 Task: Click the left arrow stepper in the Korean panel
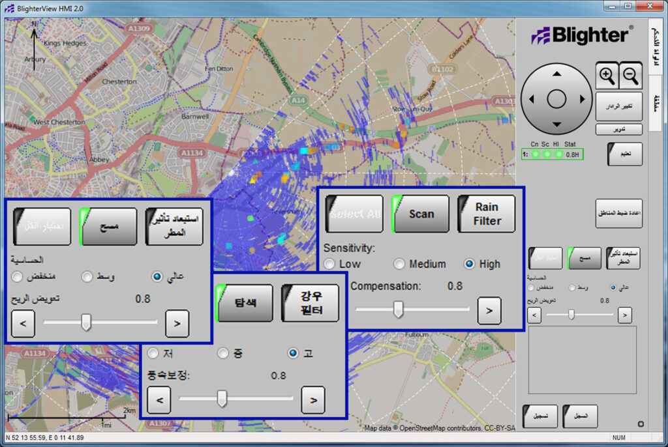[x=159, y=399]
